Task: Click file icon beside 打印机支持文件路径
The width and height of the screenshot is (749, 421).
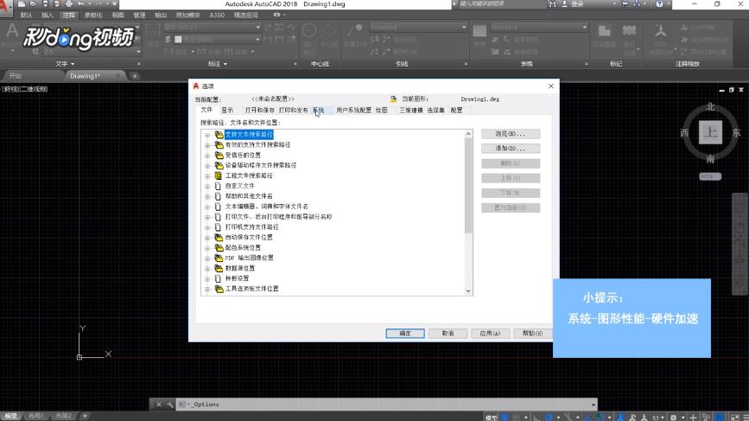Action: click(x=218, y=227)
